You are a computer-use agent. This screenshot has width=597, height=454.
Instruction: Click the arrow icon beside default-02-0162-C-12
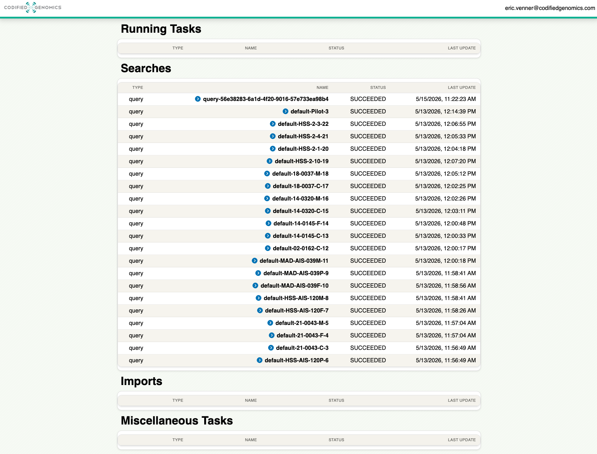[x=268, y=248]
